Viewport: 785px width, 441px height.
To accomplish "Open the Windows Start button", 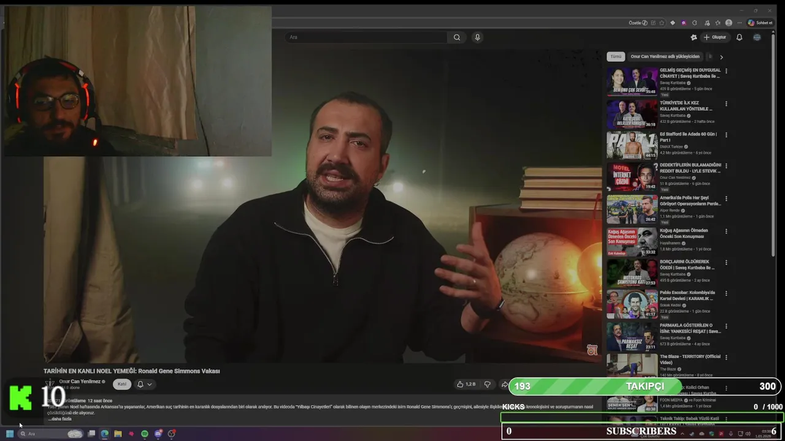I will 10,434.
